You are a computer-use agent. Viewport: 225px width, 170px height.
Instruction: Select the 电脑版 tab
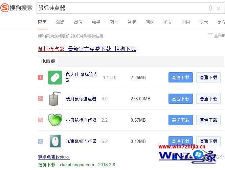click(48, 62)
